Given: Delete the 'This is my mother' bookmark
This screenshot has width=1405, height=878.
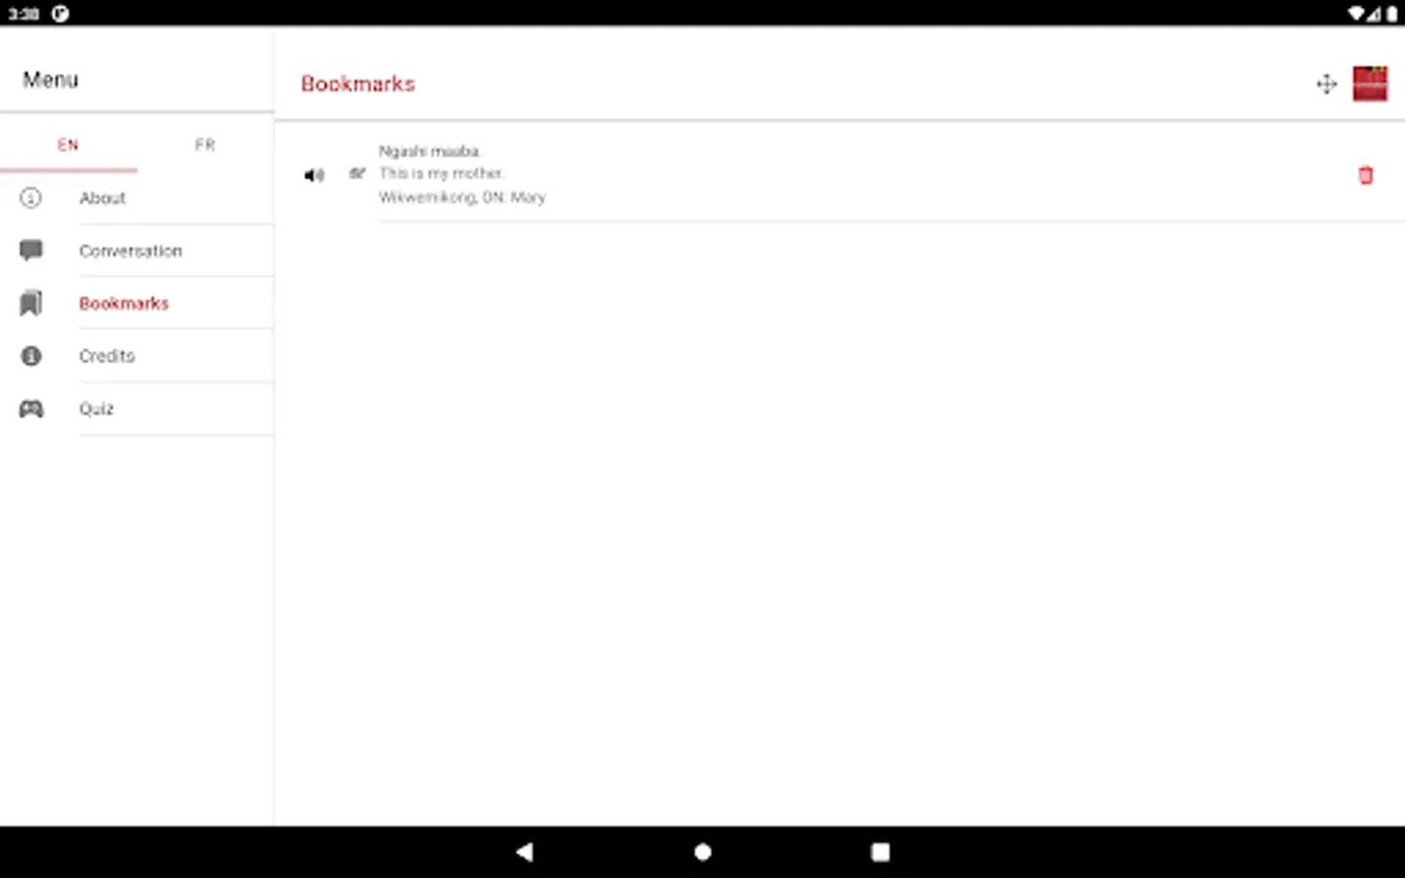Looking at the screenshot, I should [1365, 176].
